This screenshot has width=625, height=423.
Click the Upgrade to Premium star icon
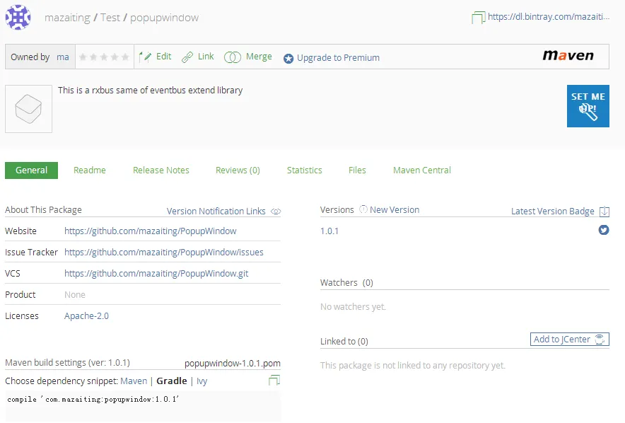click(288, 59)
